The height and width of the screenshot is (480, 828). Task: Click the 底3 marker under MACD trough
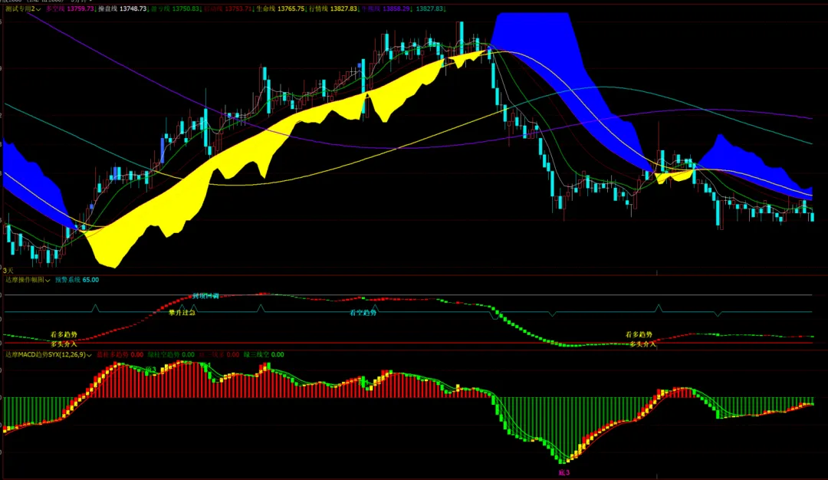click(x=564, y=472)
